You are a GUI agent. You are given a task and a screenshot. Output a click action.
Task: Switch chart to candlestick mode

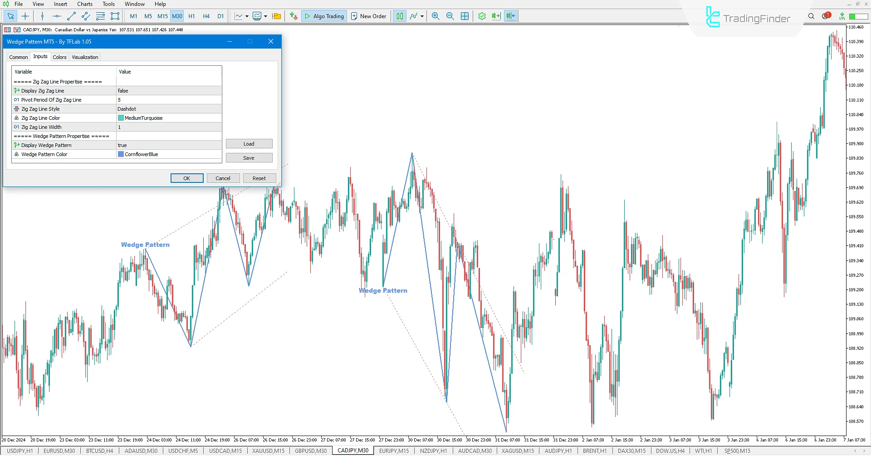point(399,16)
